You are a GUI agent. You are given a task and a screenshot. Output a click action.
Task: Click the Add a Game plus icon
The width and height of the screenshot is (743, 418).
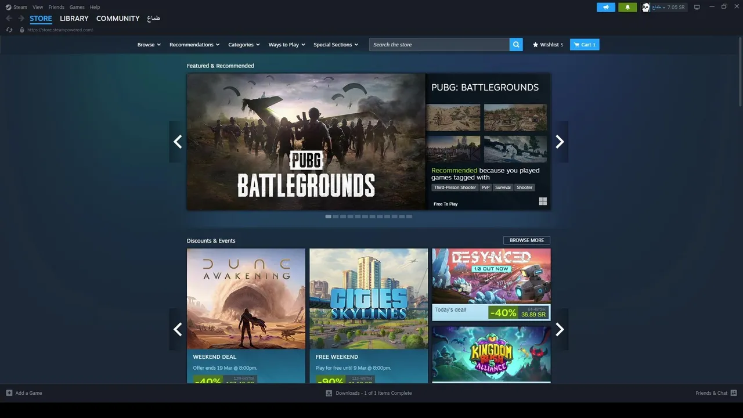(9, 393)
